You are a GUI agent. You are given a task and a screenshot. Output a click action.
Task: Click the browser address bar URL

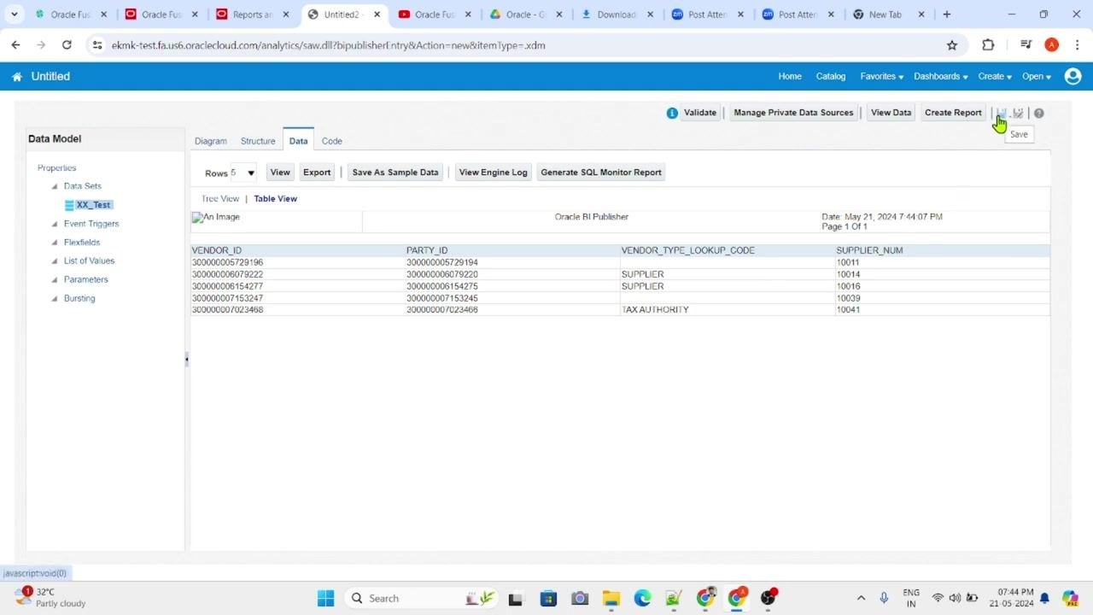pyautogui.click(x=328, y=45)
